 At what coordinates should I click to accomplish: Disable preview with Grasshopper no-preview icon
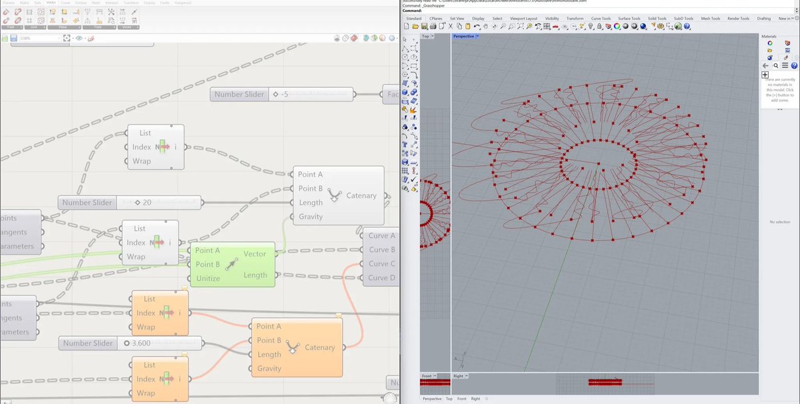tap(337, 38)
